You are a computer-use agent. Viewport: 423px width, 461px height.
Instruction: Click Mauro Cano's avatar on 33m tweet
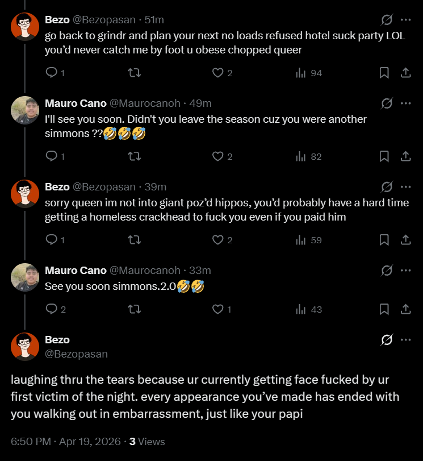(x=25, y=277)
